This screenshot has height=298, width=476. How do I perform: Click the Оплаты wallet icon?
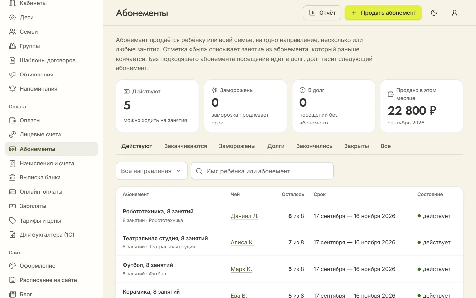[12, 120]
